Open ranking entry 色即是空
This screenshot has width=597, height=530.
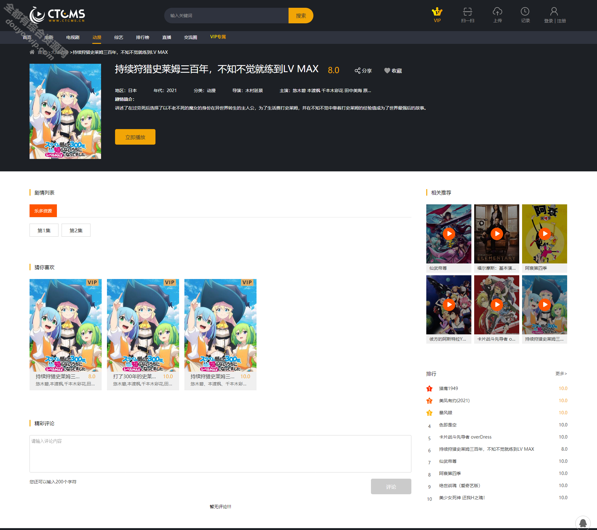pyautogui.click(x=448, y=425)
